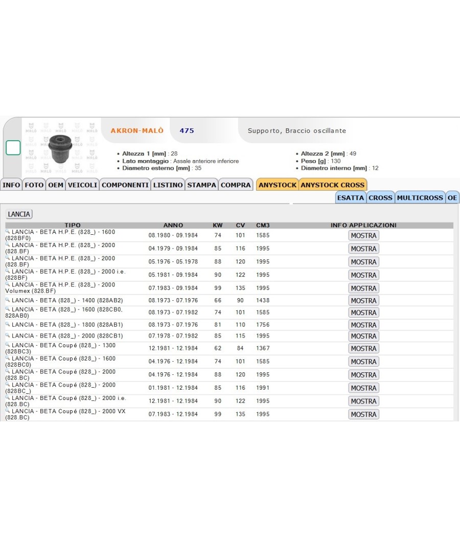Click magnifier icon for BETA Coupé 2000 (828BC_)
This screenshot has height=537, width=460.
(8, 384)
